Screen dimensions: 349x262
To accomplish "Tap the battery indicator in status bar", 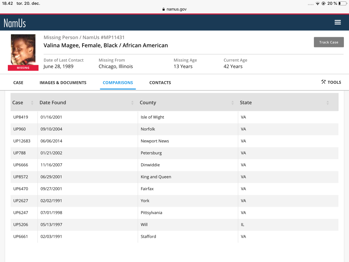I will [342, 3].
